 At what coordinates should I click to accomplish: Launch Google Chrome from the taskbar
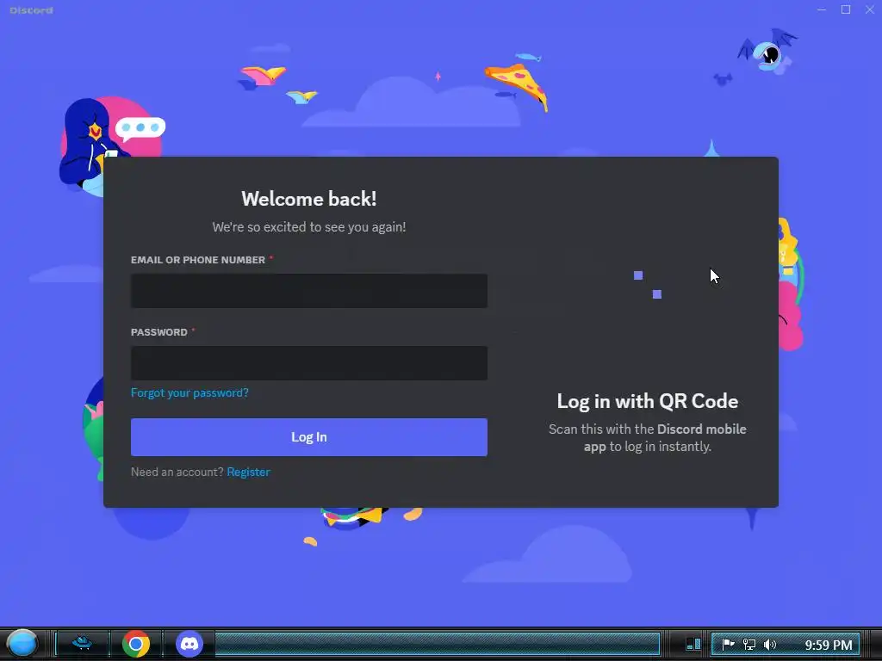tap(136, 644)
